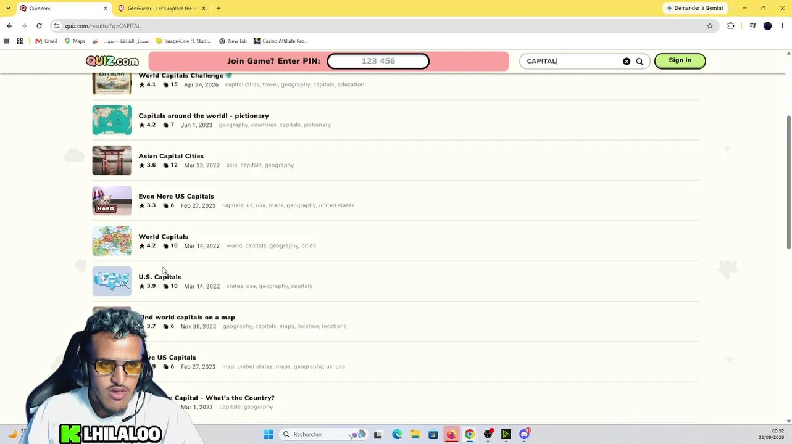Clear the CAPITAL search text
The height and width of the screenshot is (444, 792).
[627, 61]
